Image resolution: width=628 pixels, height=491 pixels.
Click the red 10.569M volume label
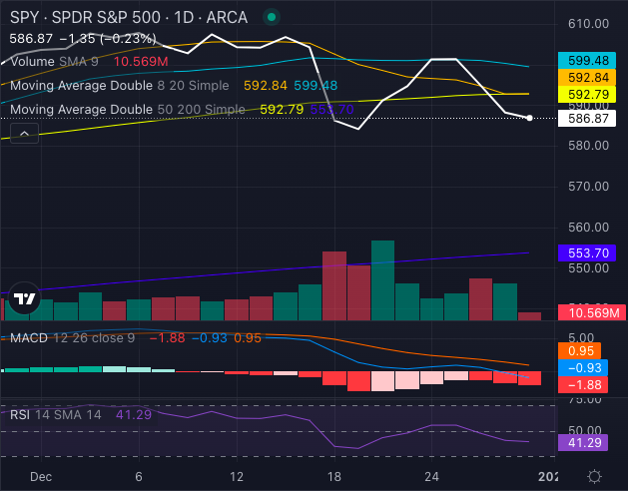tap(591, 313)
